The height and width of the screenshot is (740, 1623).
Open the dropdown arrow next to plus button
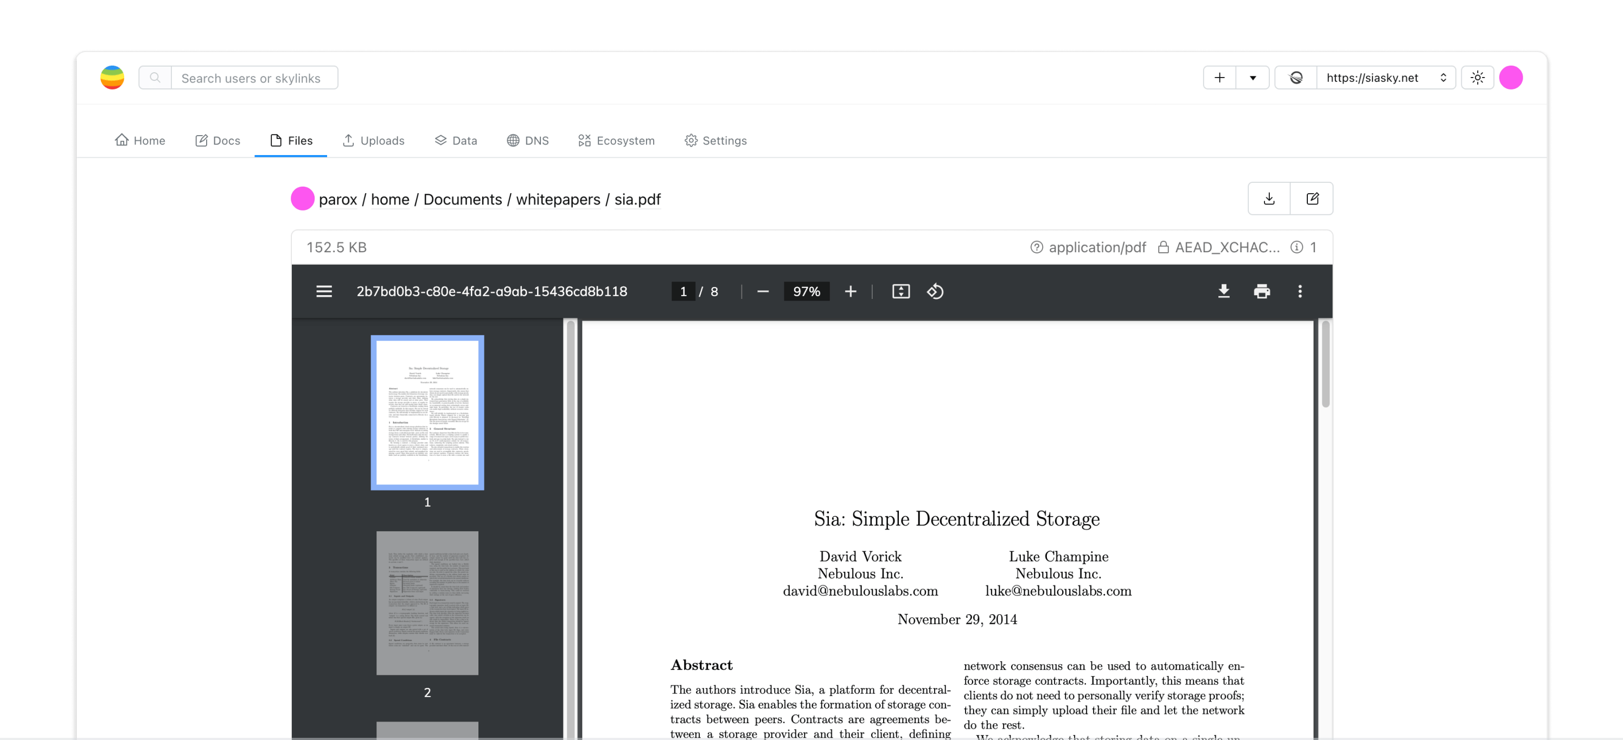[1253, 78]
